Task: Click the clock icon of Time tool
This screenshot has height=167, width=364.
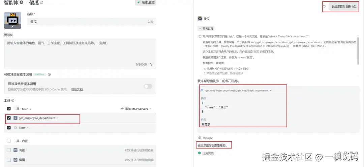Action: [x=15, y=128]
